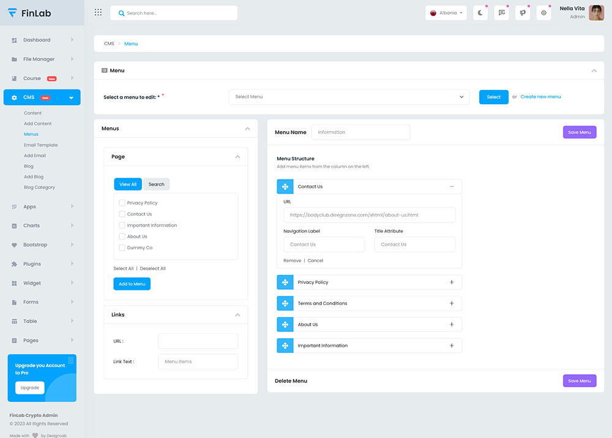
Task: Switch to the Search tab in Page panel
Action: coord(156,184)
